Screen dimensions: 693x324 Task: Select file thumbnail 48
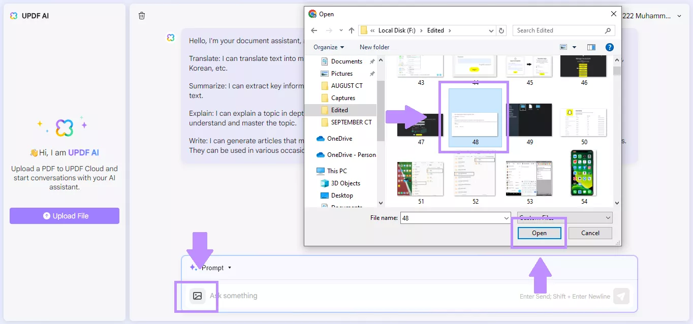pyautogui.click(x=475, y=118)
